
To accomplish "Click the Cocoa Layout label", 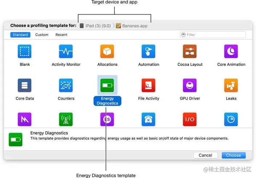I will click(190, 64).
